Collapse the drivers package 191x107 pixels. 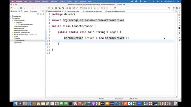click(x=15, y=23)
